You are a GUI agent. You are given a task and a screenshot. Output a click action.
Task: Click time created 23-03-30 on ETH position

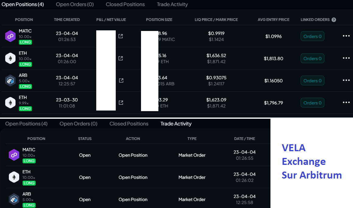67,100
